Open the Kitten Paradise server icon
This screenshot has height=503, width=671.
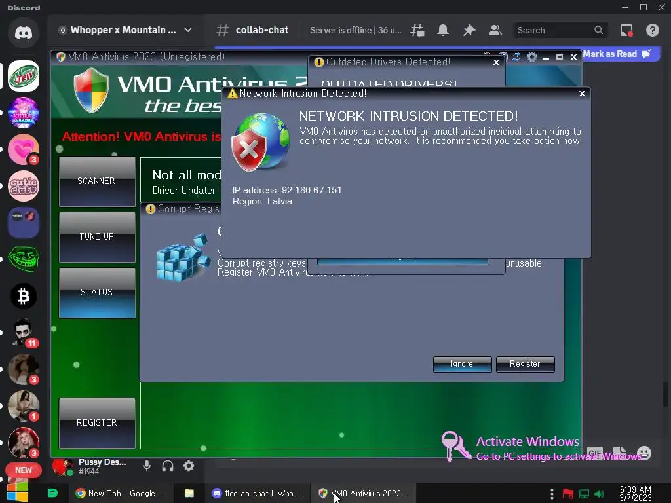(24, 113)
